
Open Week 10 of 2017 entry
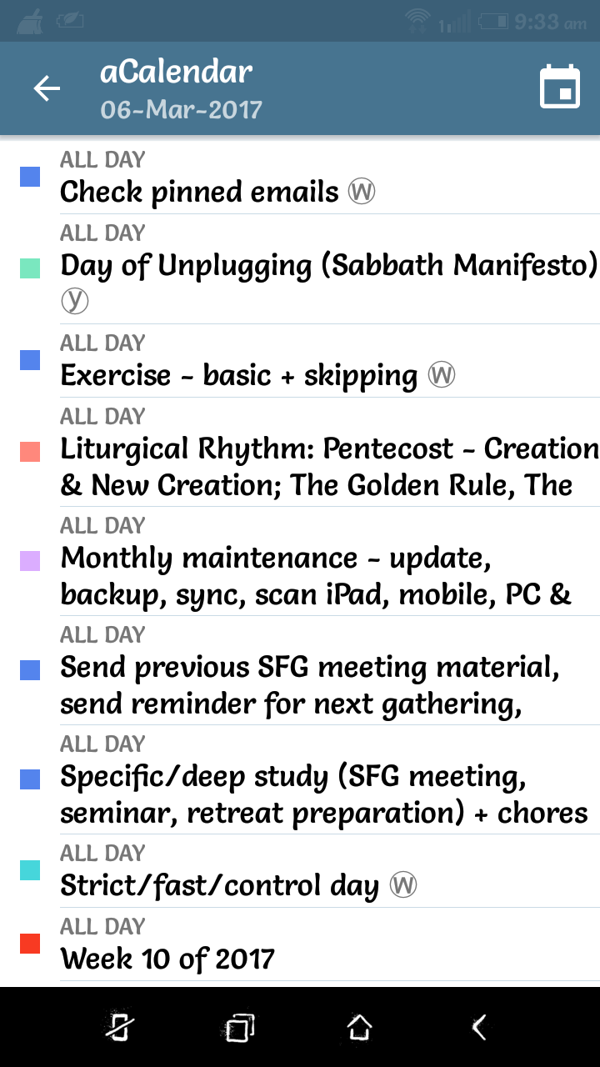pyautogui.click(x=167, y=959)
